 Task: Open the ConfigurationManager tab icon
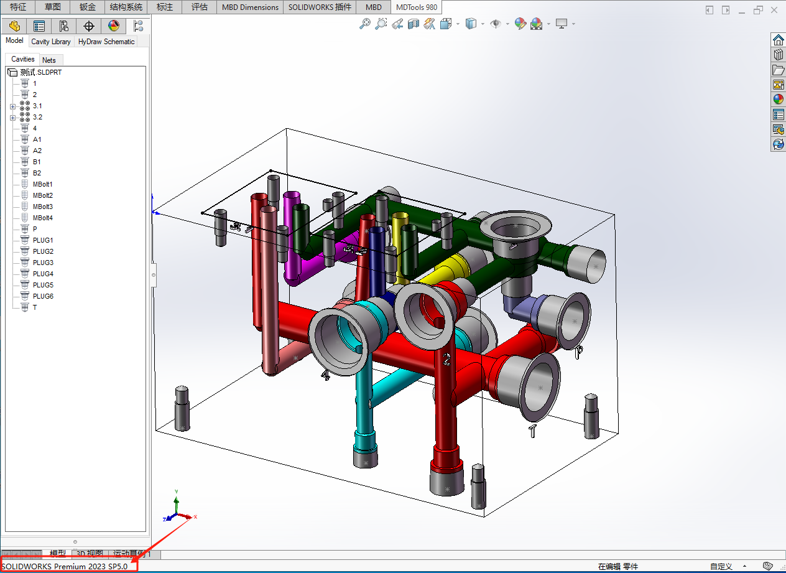[64, 26]
